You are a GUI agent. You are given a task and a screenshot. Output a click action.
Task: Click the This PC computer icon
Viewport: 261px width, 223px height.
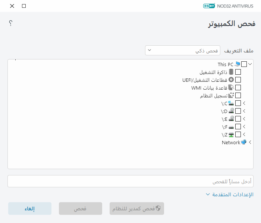tap(237, 64)
